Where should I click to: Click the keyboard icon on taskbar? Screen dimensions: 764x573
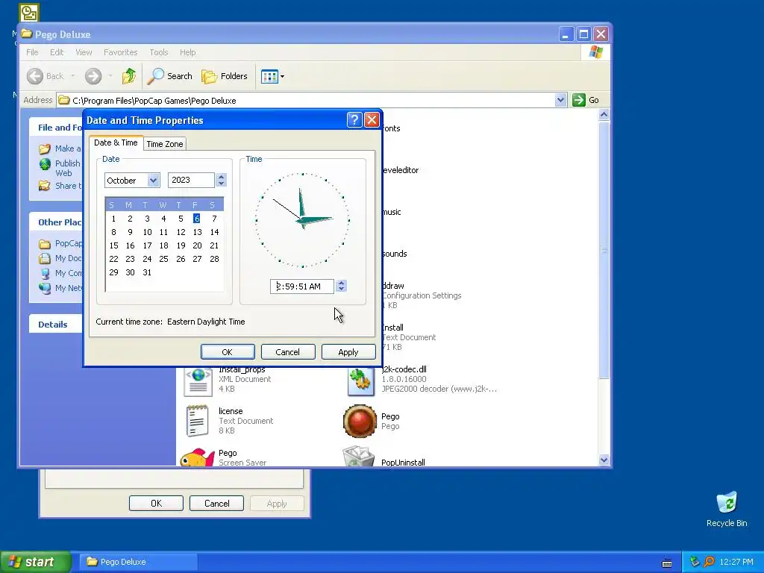click(667, 563)
